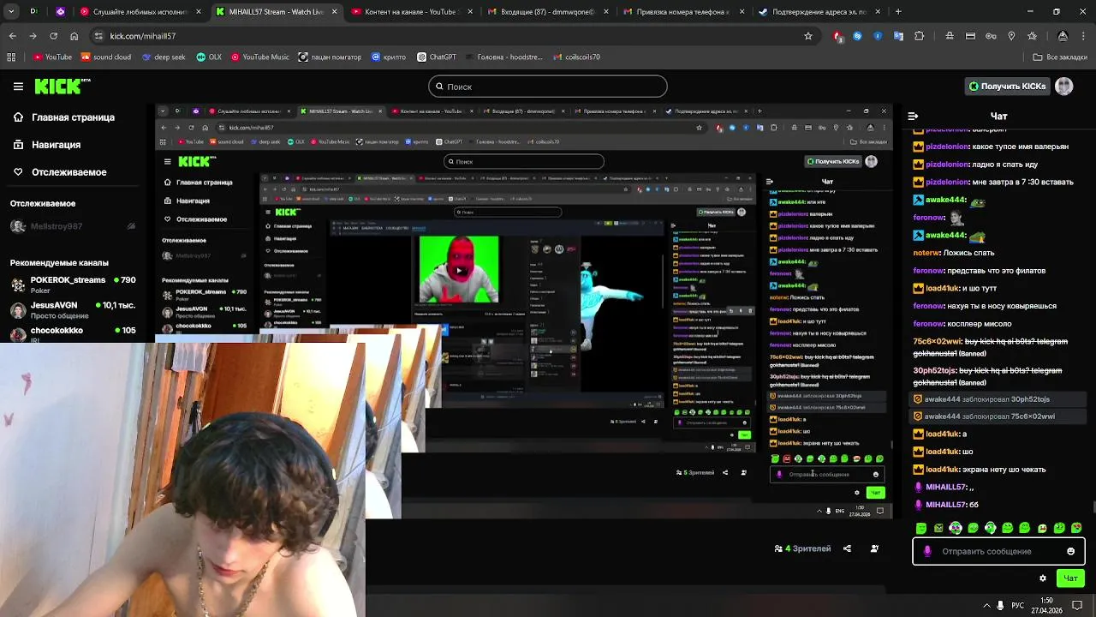Open the location pin toolbar icon
1096x617 pixels.
click(1011, 36)
